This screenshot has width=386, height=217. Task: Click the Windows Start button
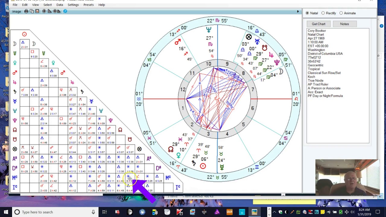click(6, 212)
